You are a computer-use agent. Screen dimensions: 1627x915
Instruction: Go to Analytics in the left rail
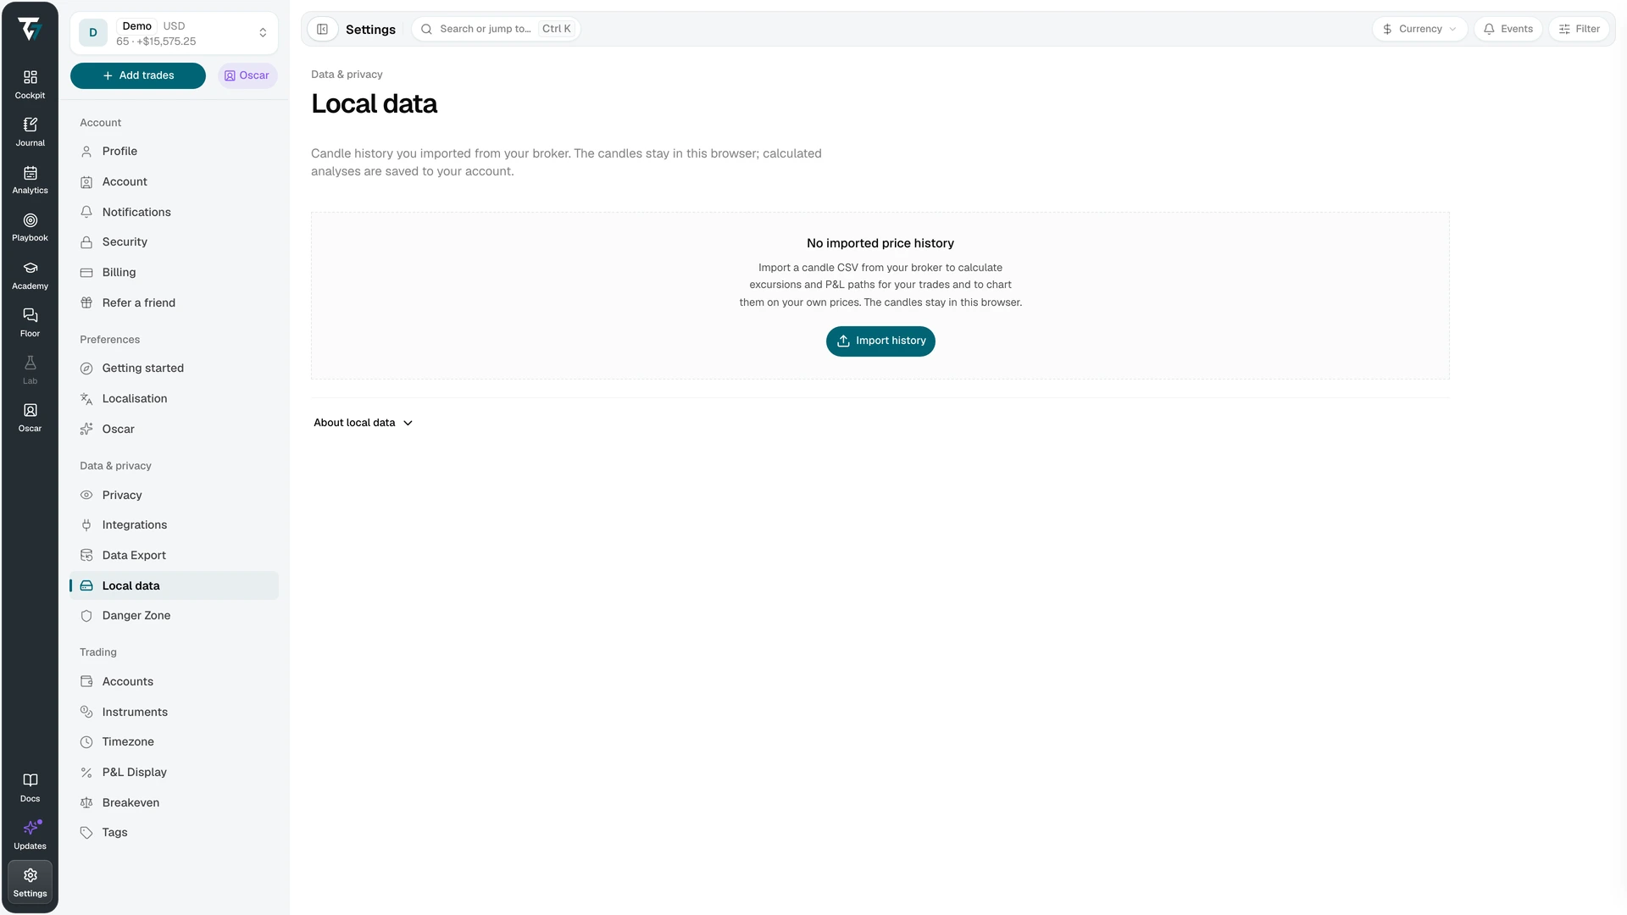30,180
